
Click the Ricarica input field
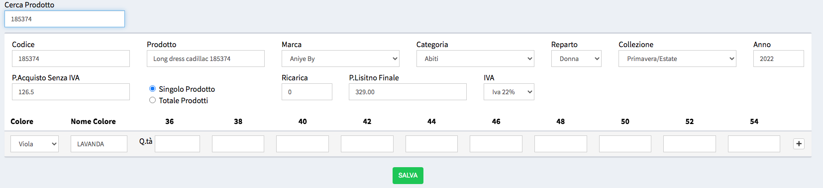[307, 92]
